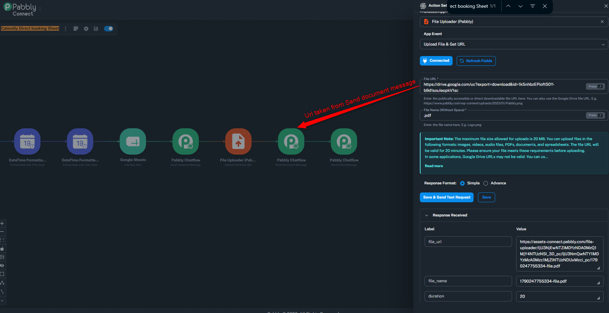Select Advance response format
609x313 pixels.
coord(486,183)
